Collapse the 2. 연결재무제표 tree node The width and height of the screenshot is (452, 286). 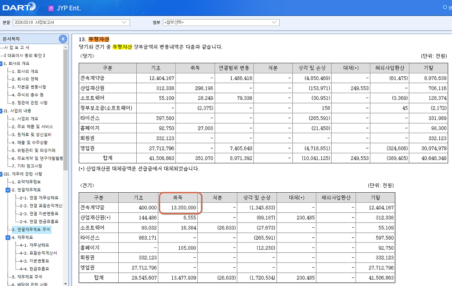(8, 190)
